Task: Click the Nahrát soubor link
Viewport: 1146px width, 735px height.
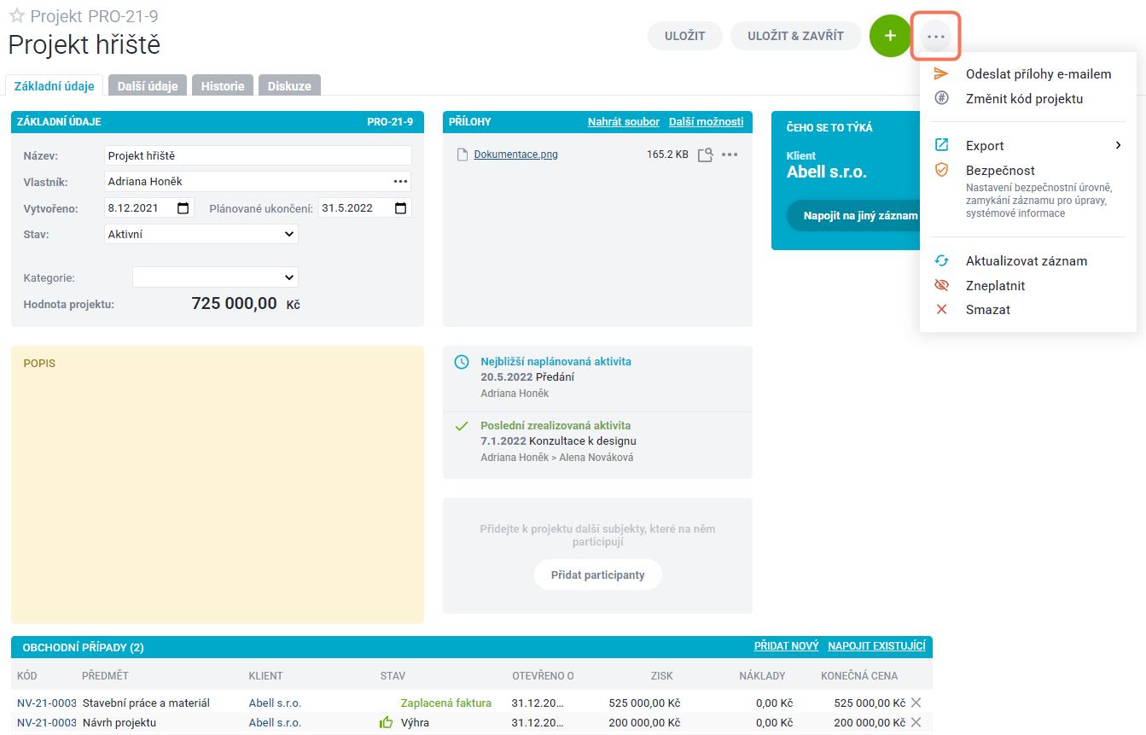Action: coord(624,121)
